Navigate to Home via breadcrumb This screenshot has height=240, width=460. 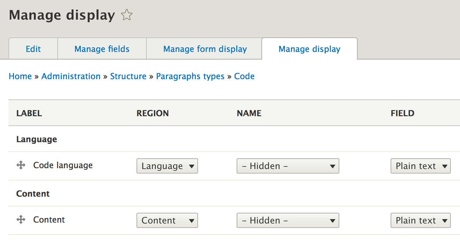(x=20, y=76)
